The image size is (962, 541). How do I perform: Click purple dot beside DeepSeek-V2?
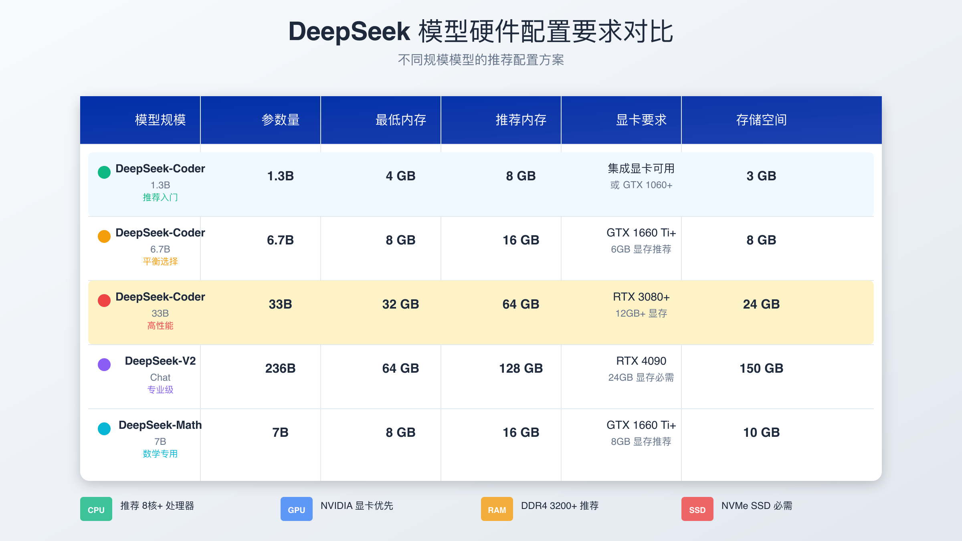[x=104, y=365]
